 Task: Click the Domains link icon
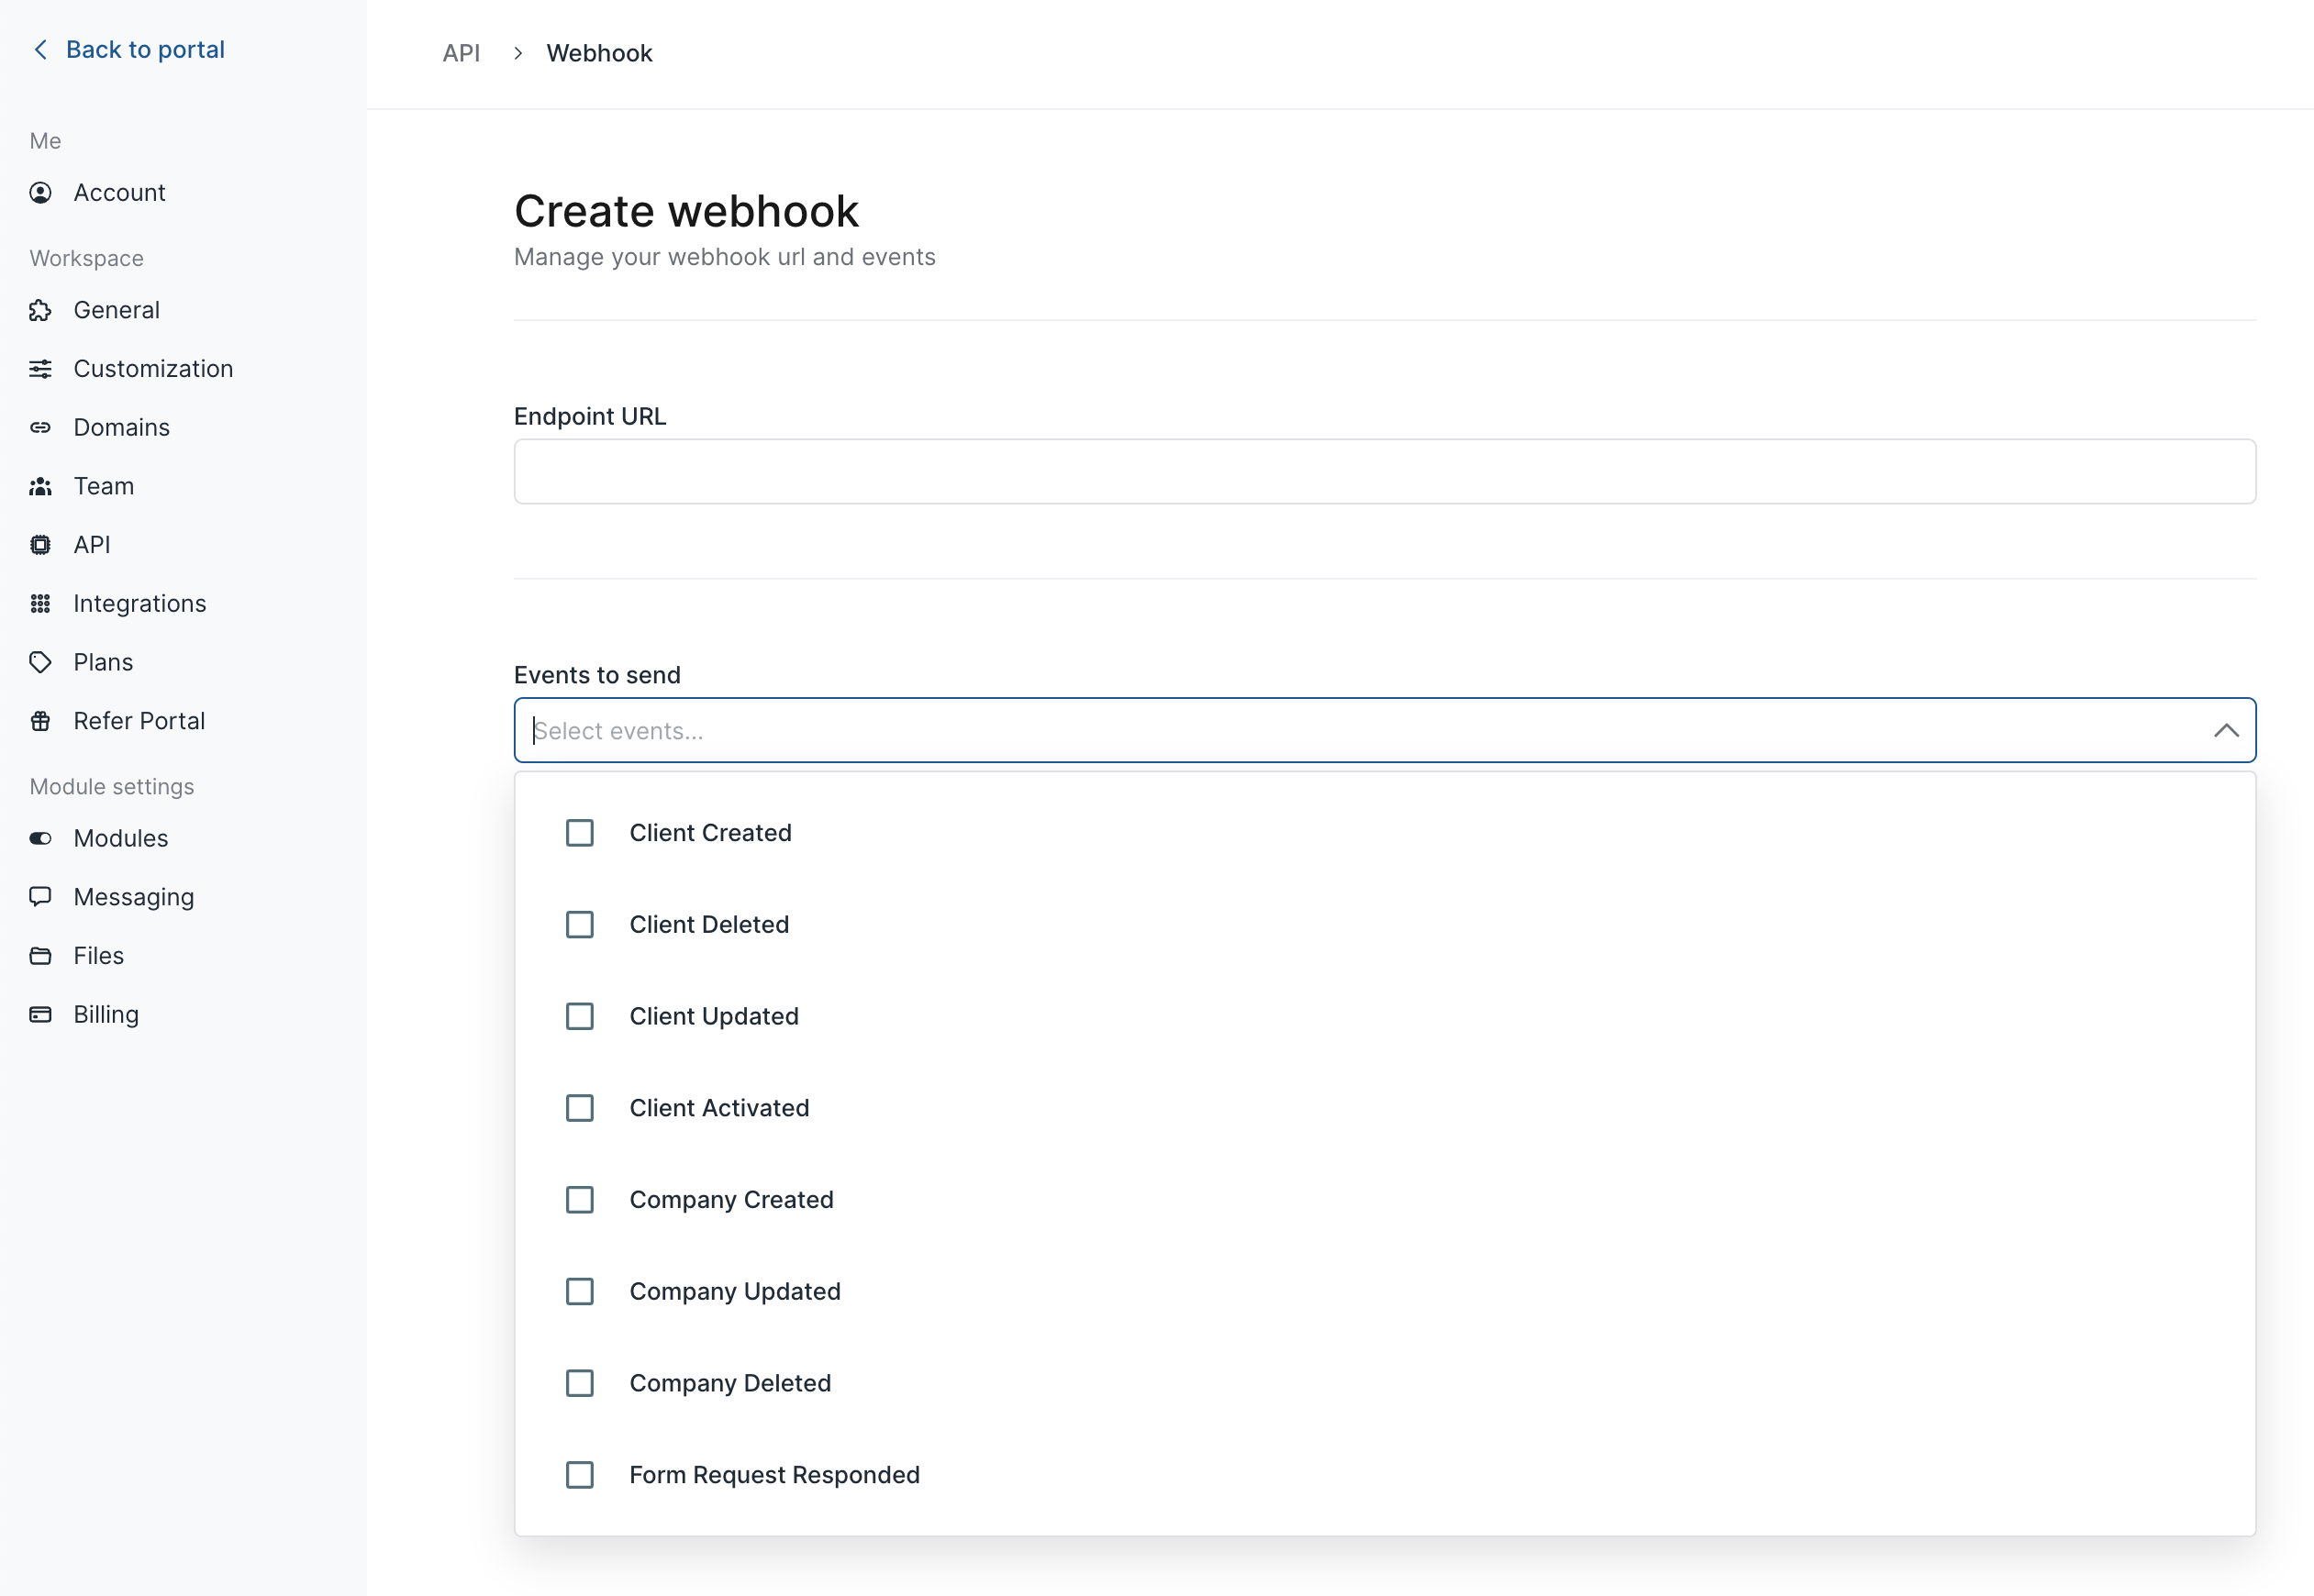(x=40, y=428)
